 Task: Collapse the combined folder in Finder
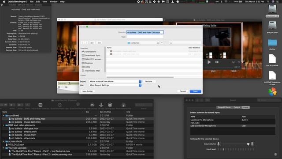pos(4,116)
